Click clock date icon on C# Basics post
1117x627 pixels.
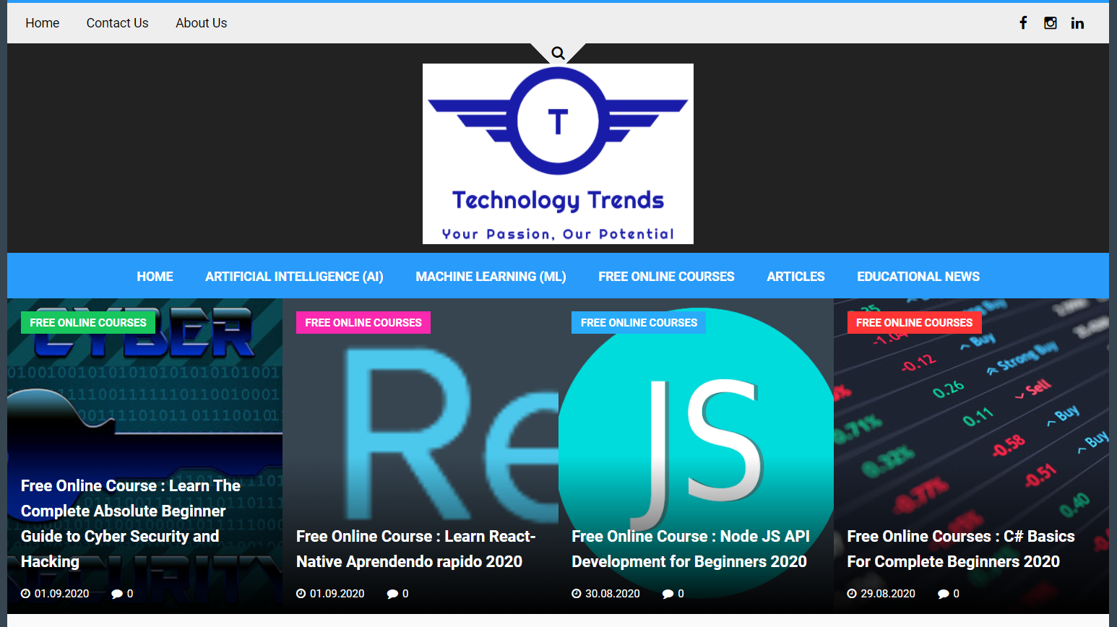point(852,594)
